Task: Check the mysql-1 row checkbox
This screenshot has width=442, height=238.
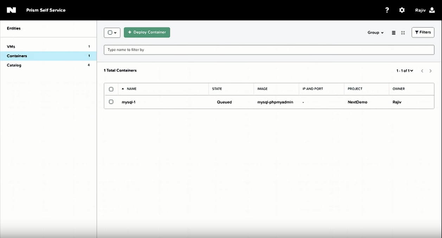Action: [111, 102]
